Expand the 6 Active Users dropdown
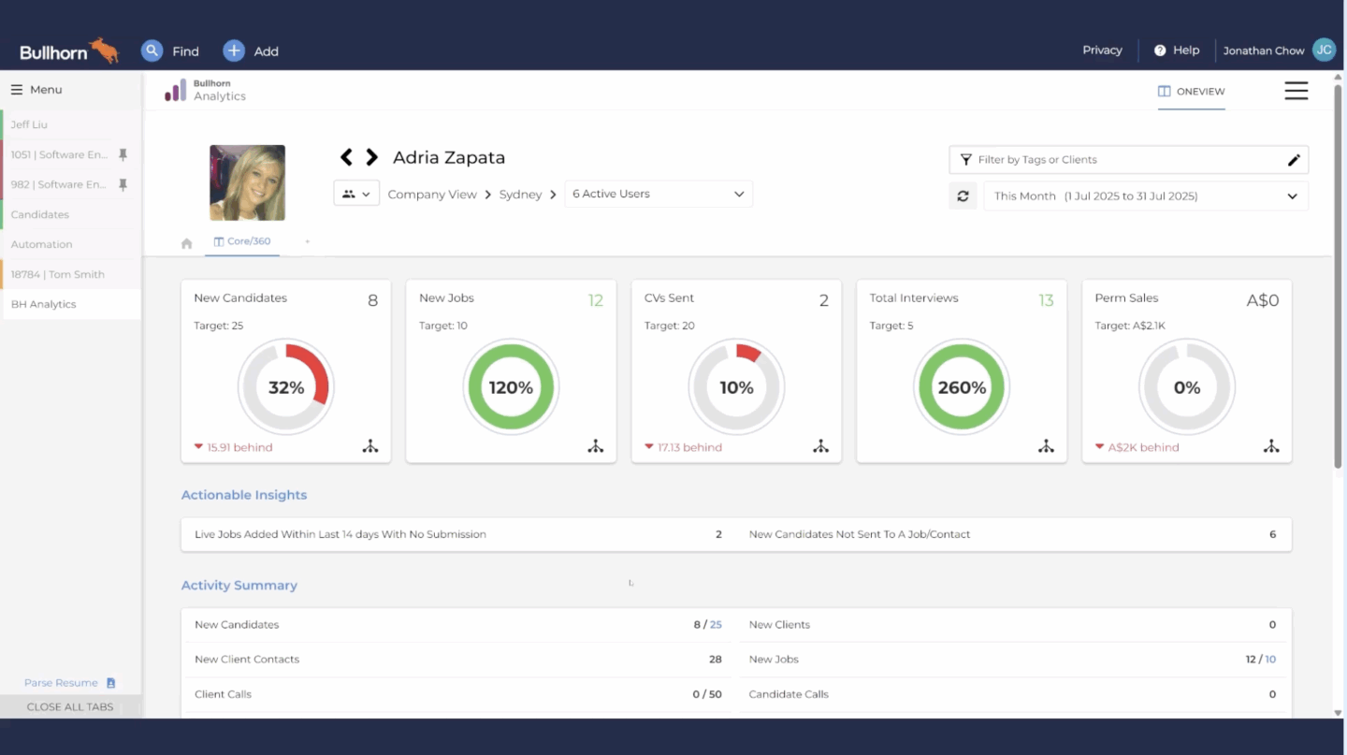 [x=658, y=195]
